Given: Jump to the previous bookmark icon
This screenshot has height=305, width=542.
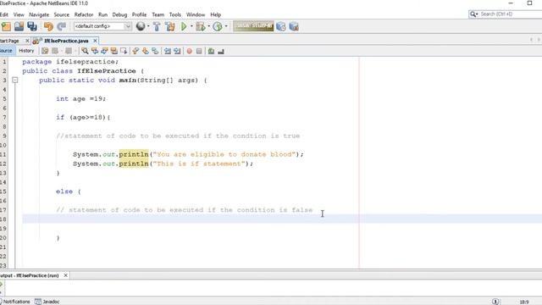Looking at the screenshot, I should pyautogui.click(x=135, y=51).
